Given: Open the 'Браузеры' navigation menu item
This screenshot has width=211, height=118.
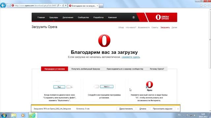Looking at the screenshot, I should (x=53, y=17).
